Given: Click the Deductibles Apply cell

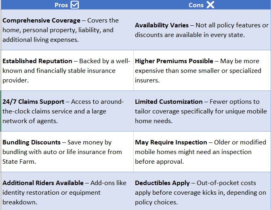Looking at the screenshot, I should click(202, 191).
